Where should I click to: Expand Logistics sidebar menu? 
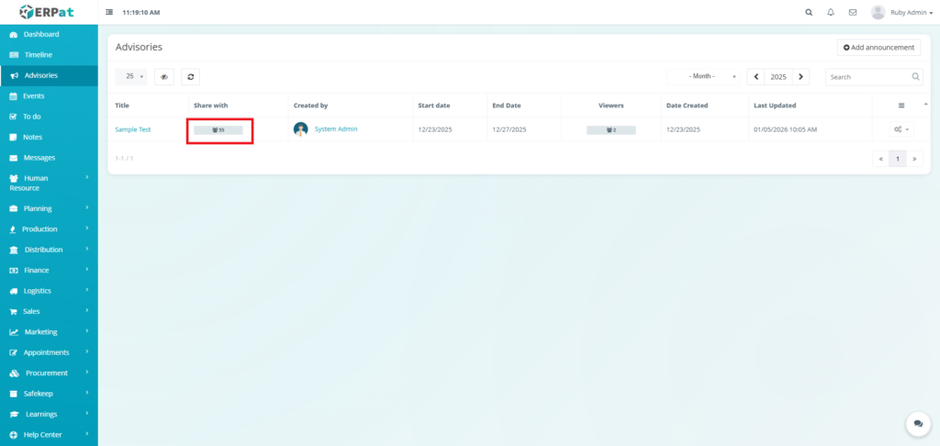coord(49,291)
